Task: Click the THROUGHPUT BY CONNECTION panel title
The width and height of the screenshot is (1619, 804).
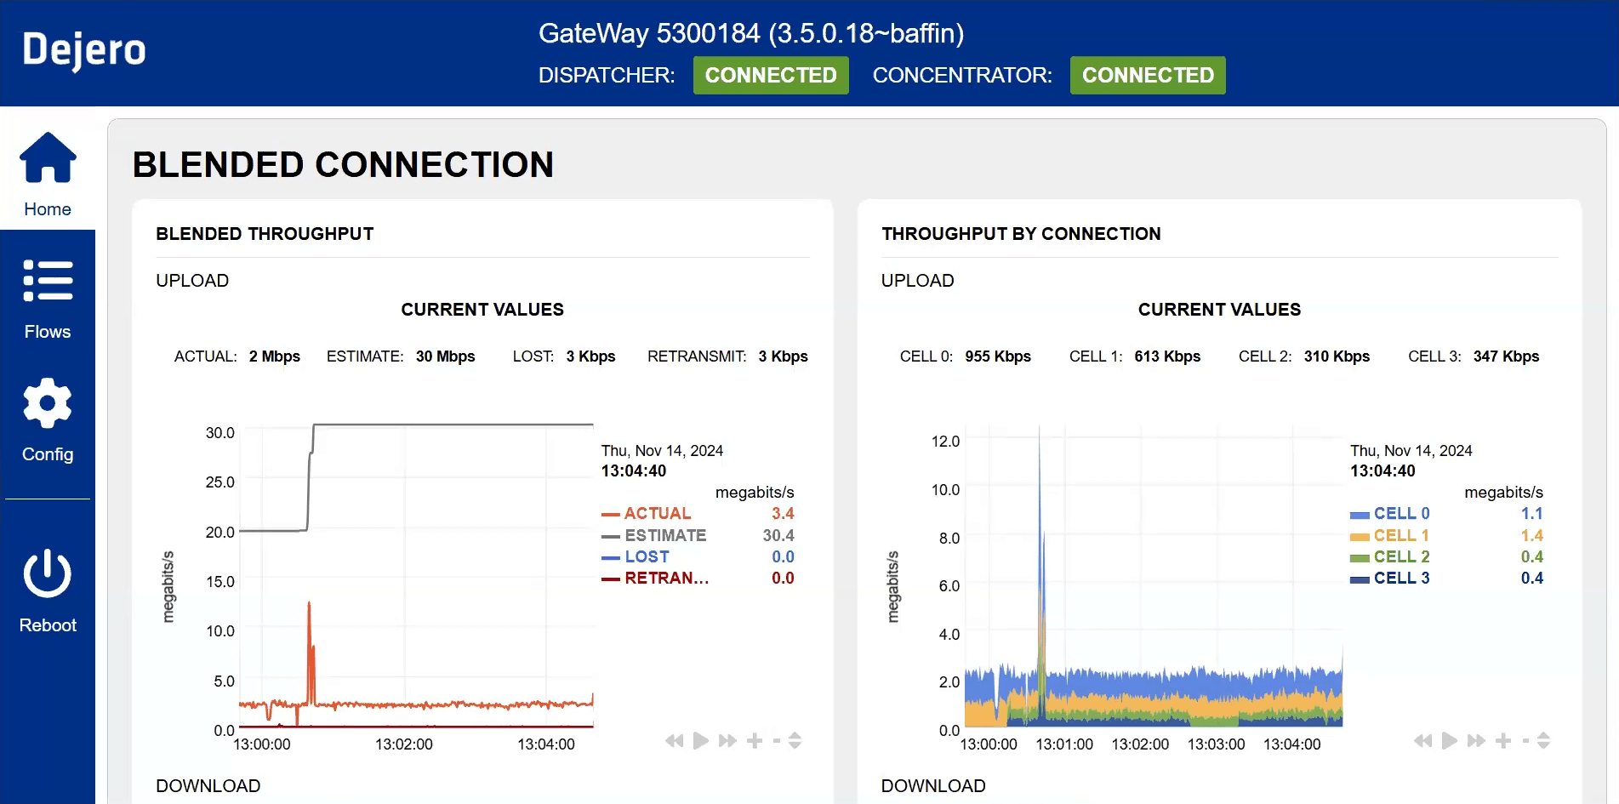Action: (1021, 234)
